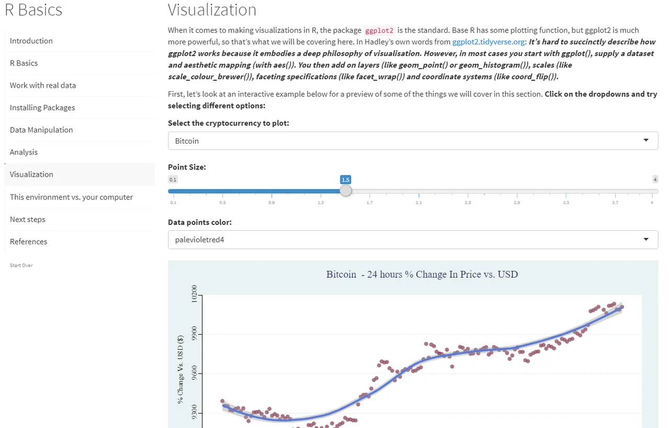
Task: Go to Next steps section
Action: coord(79,219)
